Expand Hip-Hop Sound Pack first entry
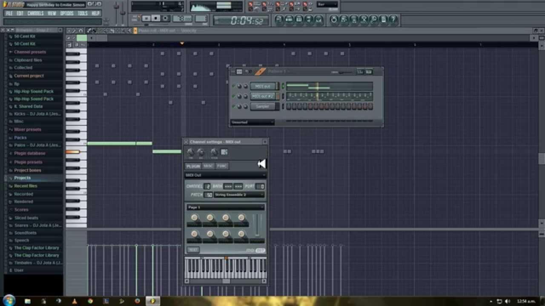Image resolution: width=545 pixels, height=306 pixels. (x=34, y=91)
